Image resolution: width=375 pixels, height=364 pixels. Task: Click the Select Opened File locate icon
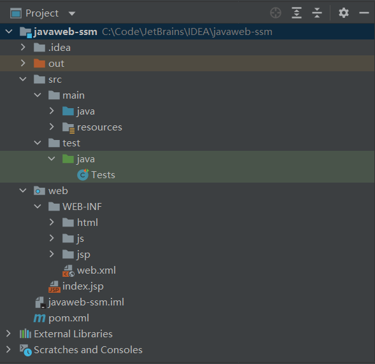pos(276,13)
